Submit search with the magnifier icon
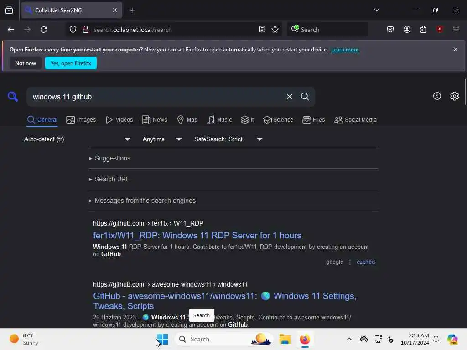The width and height of the screenshot is (467, 350). point(305,97)
